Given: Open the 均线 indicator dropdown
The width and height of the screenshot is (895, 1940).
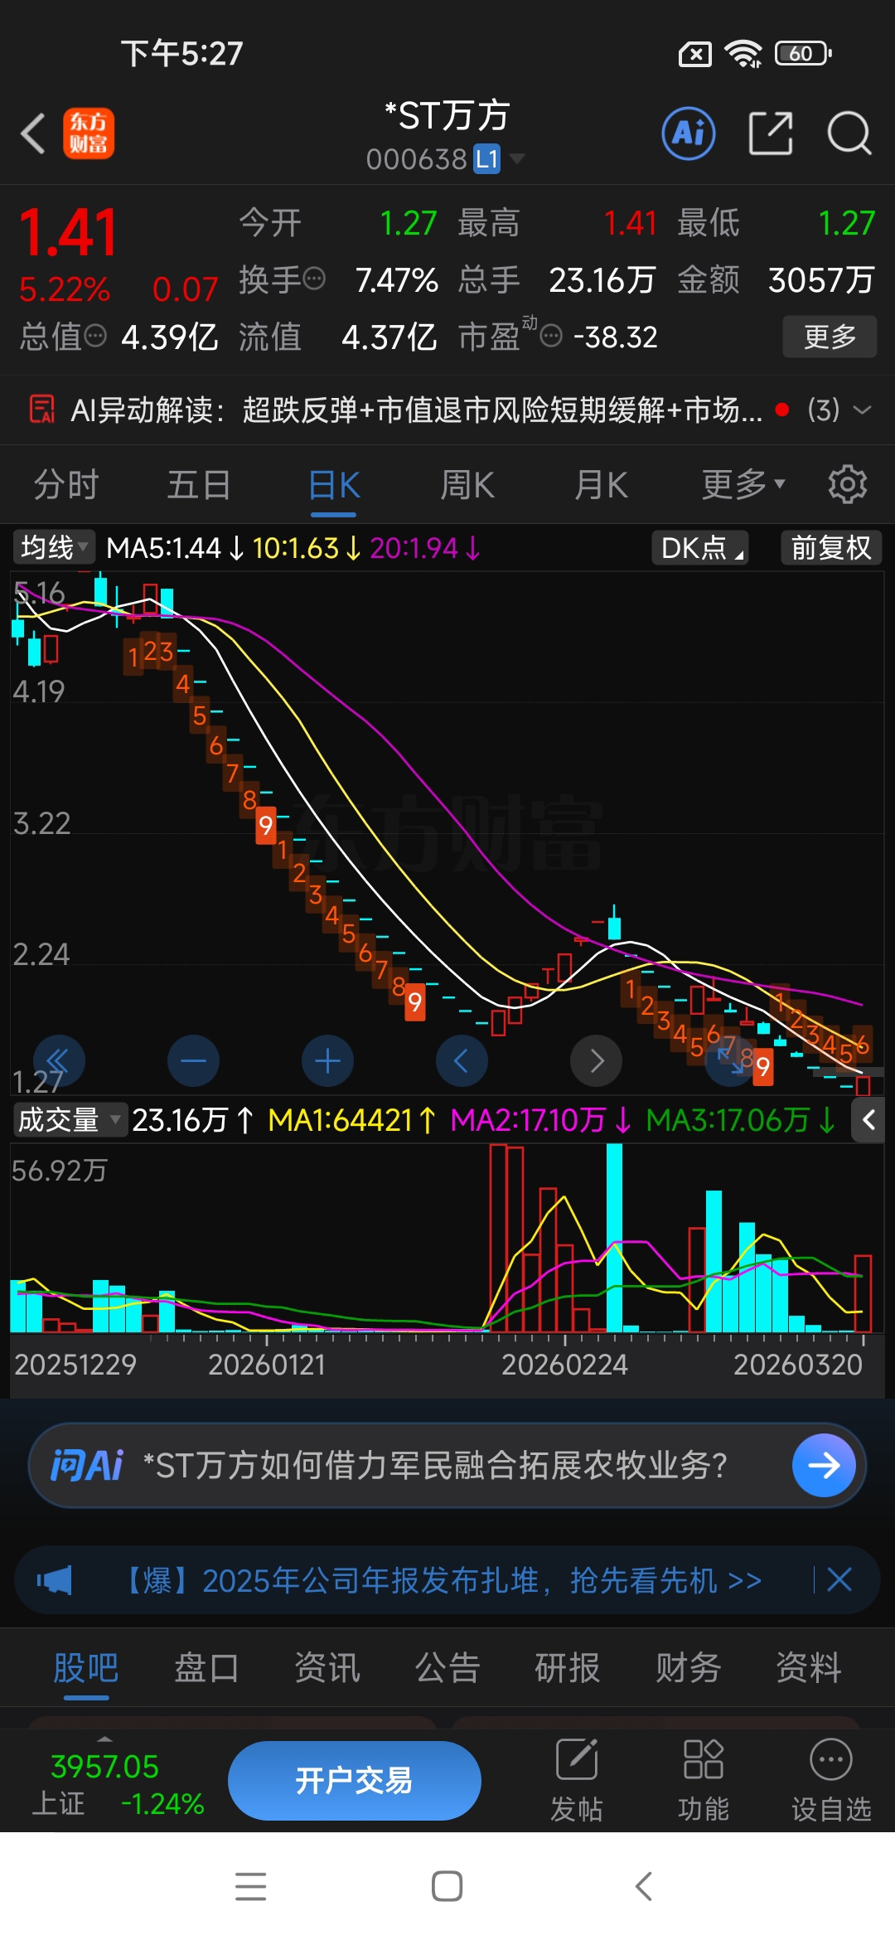Looking at the screenshot, I should pos(54,548).
